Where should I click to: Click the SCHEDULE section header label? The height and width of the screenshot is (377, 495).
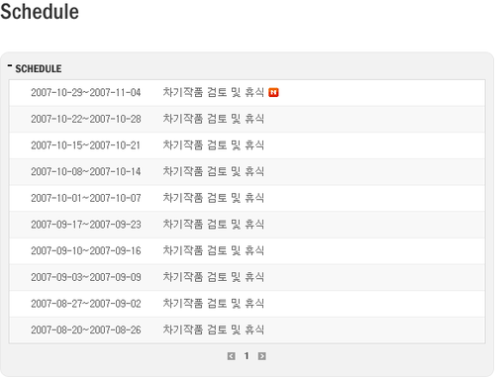pyautogui.click(x=39, y=68)
